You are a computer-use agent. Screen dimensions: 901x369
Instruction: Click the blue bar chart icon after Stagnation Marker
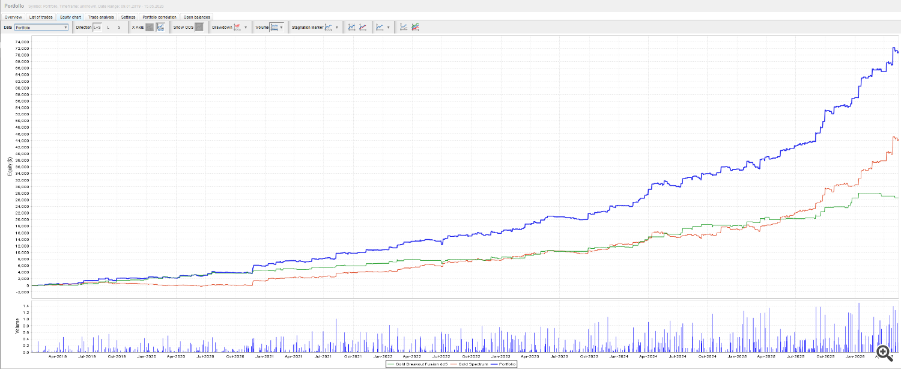pos(352,27)
